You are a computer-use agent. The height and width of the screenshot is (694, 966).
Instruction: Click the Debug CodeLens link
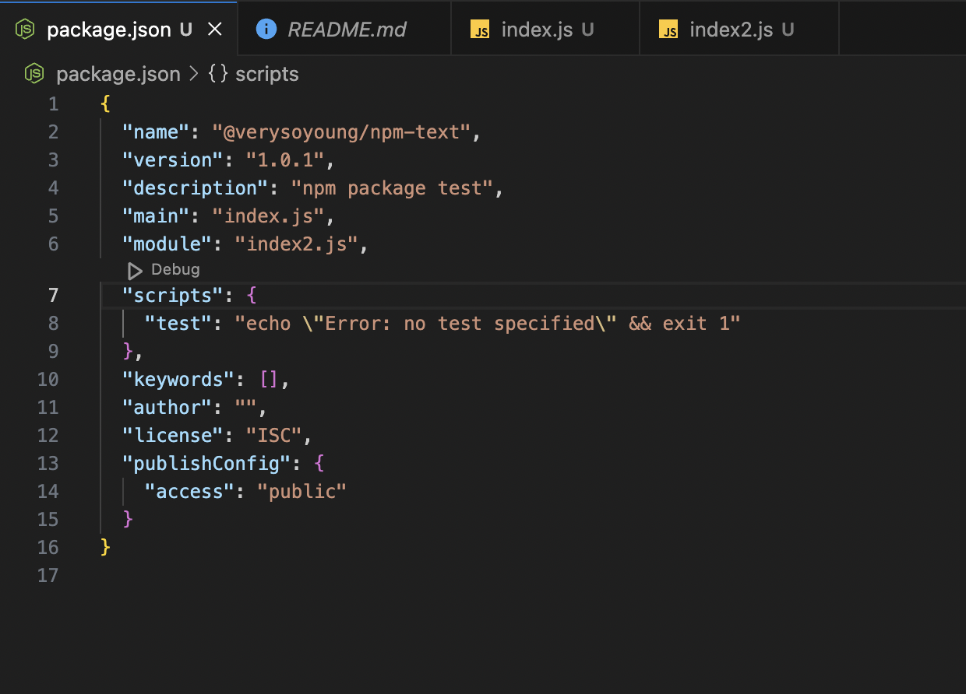point(175,269)
